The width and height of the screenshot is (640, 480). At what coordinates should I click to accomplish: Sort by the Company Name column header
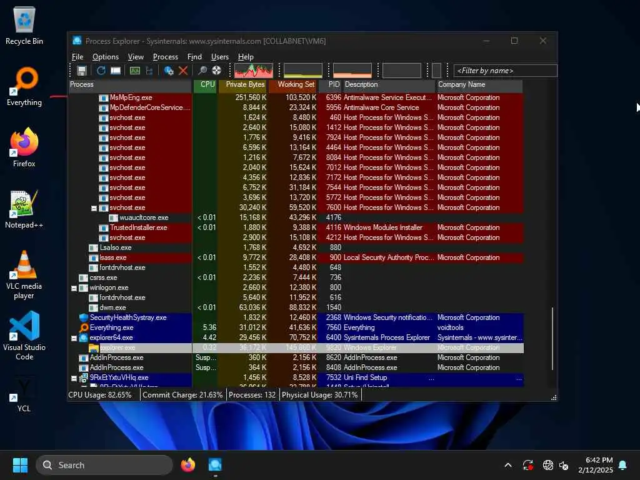(479, 84)
